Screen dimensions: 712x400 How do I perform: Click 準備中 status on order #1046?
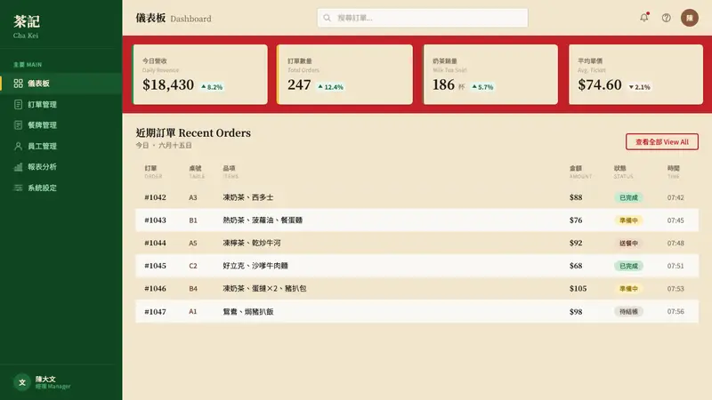[x=628, y=288]
